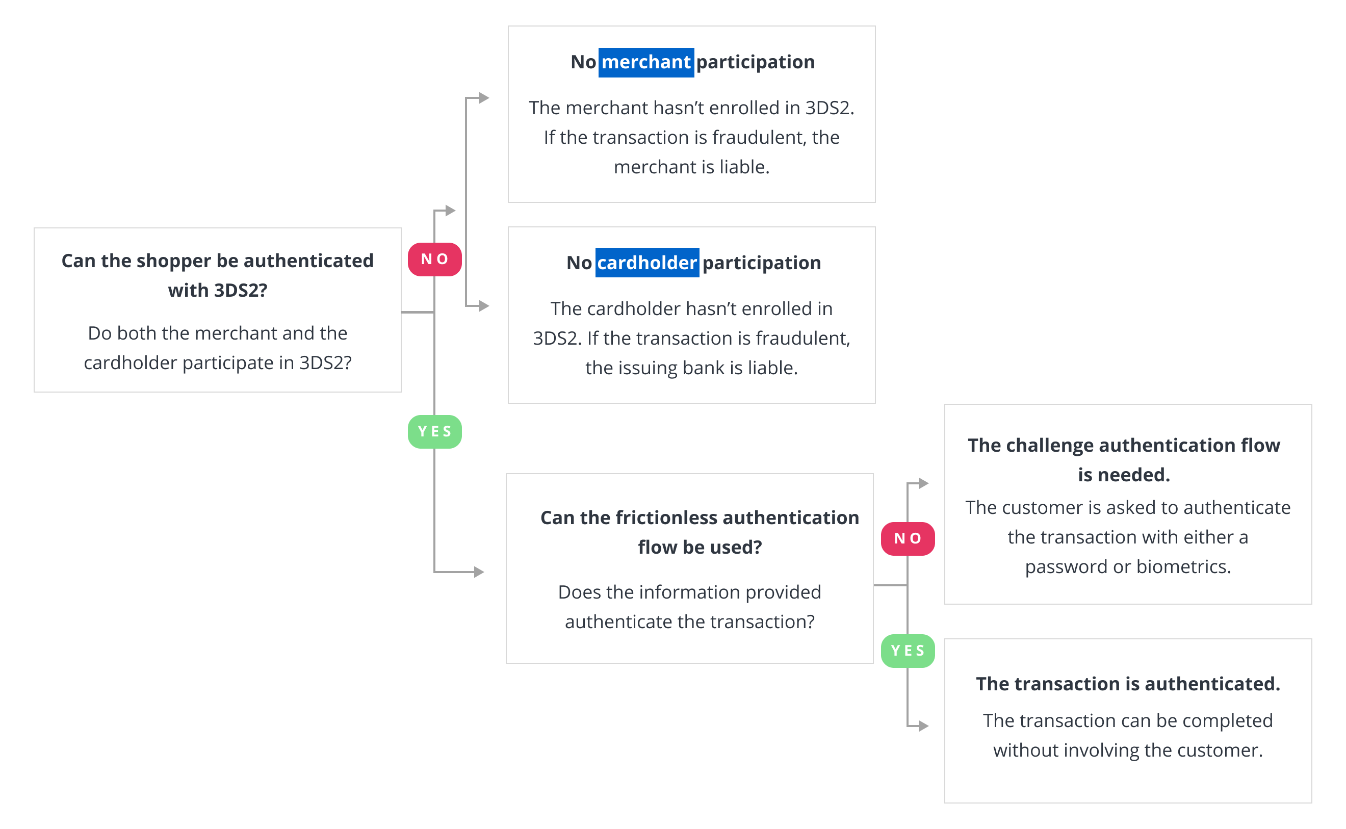Screen dimensions: 1346x829
Task: Click heading "The challenge authentication flow is needed."
Action: [x=1123, y=459]
